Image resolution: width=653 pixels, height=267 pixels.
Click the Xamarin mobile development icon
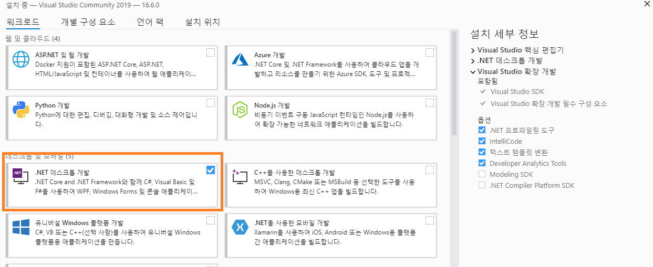[x=240, y=228]
